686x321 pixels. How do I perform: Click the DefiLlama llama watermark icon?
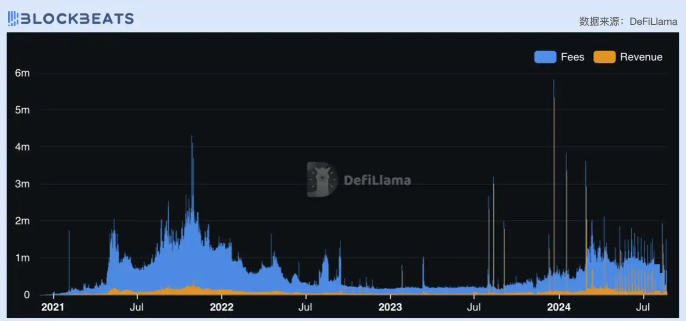[322, 180]
